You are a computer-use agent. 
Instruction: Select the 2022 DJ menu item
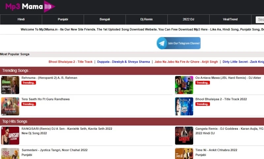tap(188, 19)
